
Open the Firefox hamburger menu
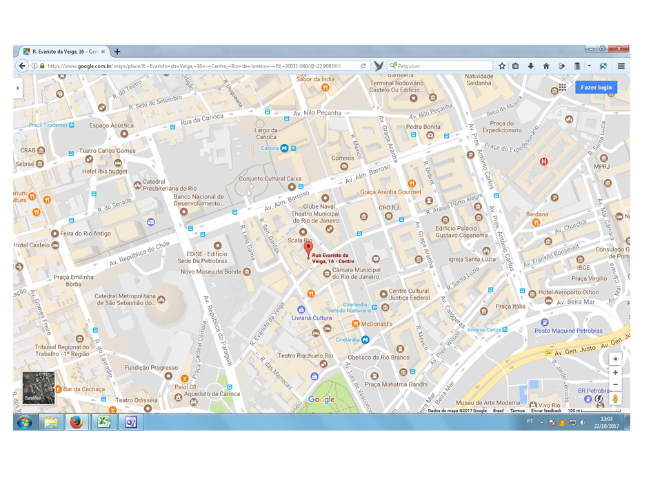tap(621, 66)
